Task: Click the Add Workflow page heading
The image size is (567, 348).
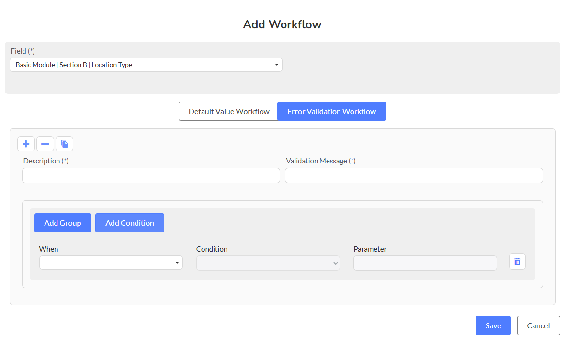Action: point(283,24)
